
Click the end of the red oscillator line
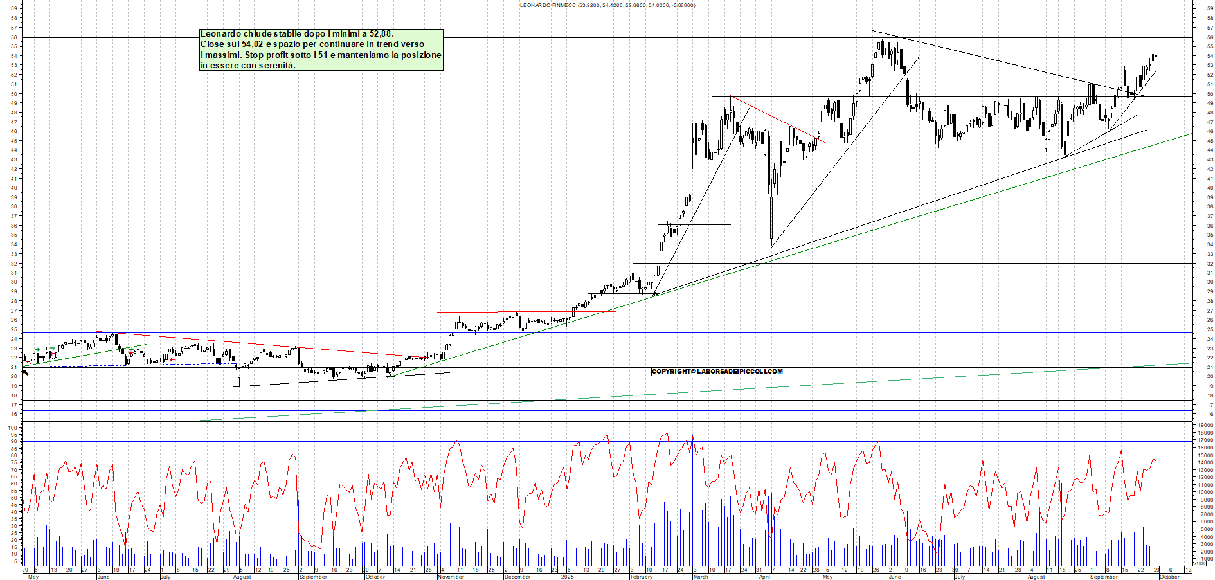(x=1155, y=460)
